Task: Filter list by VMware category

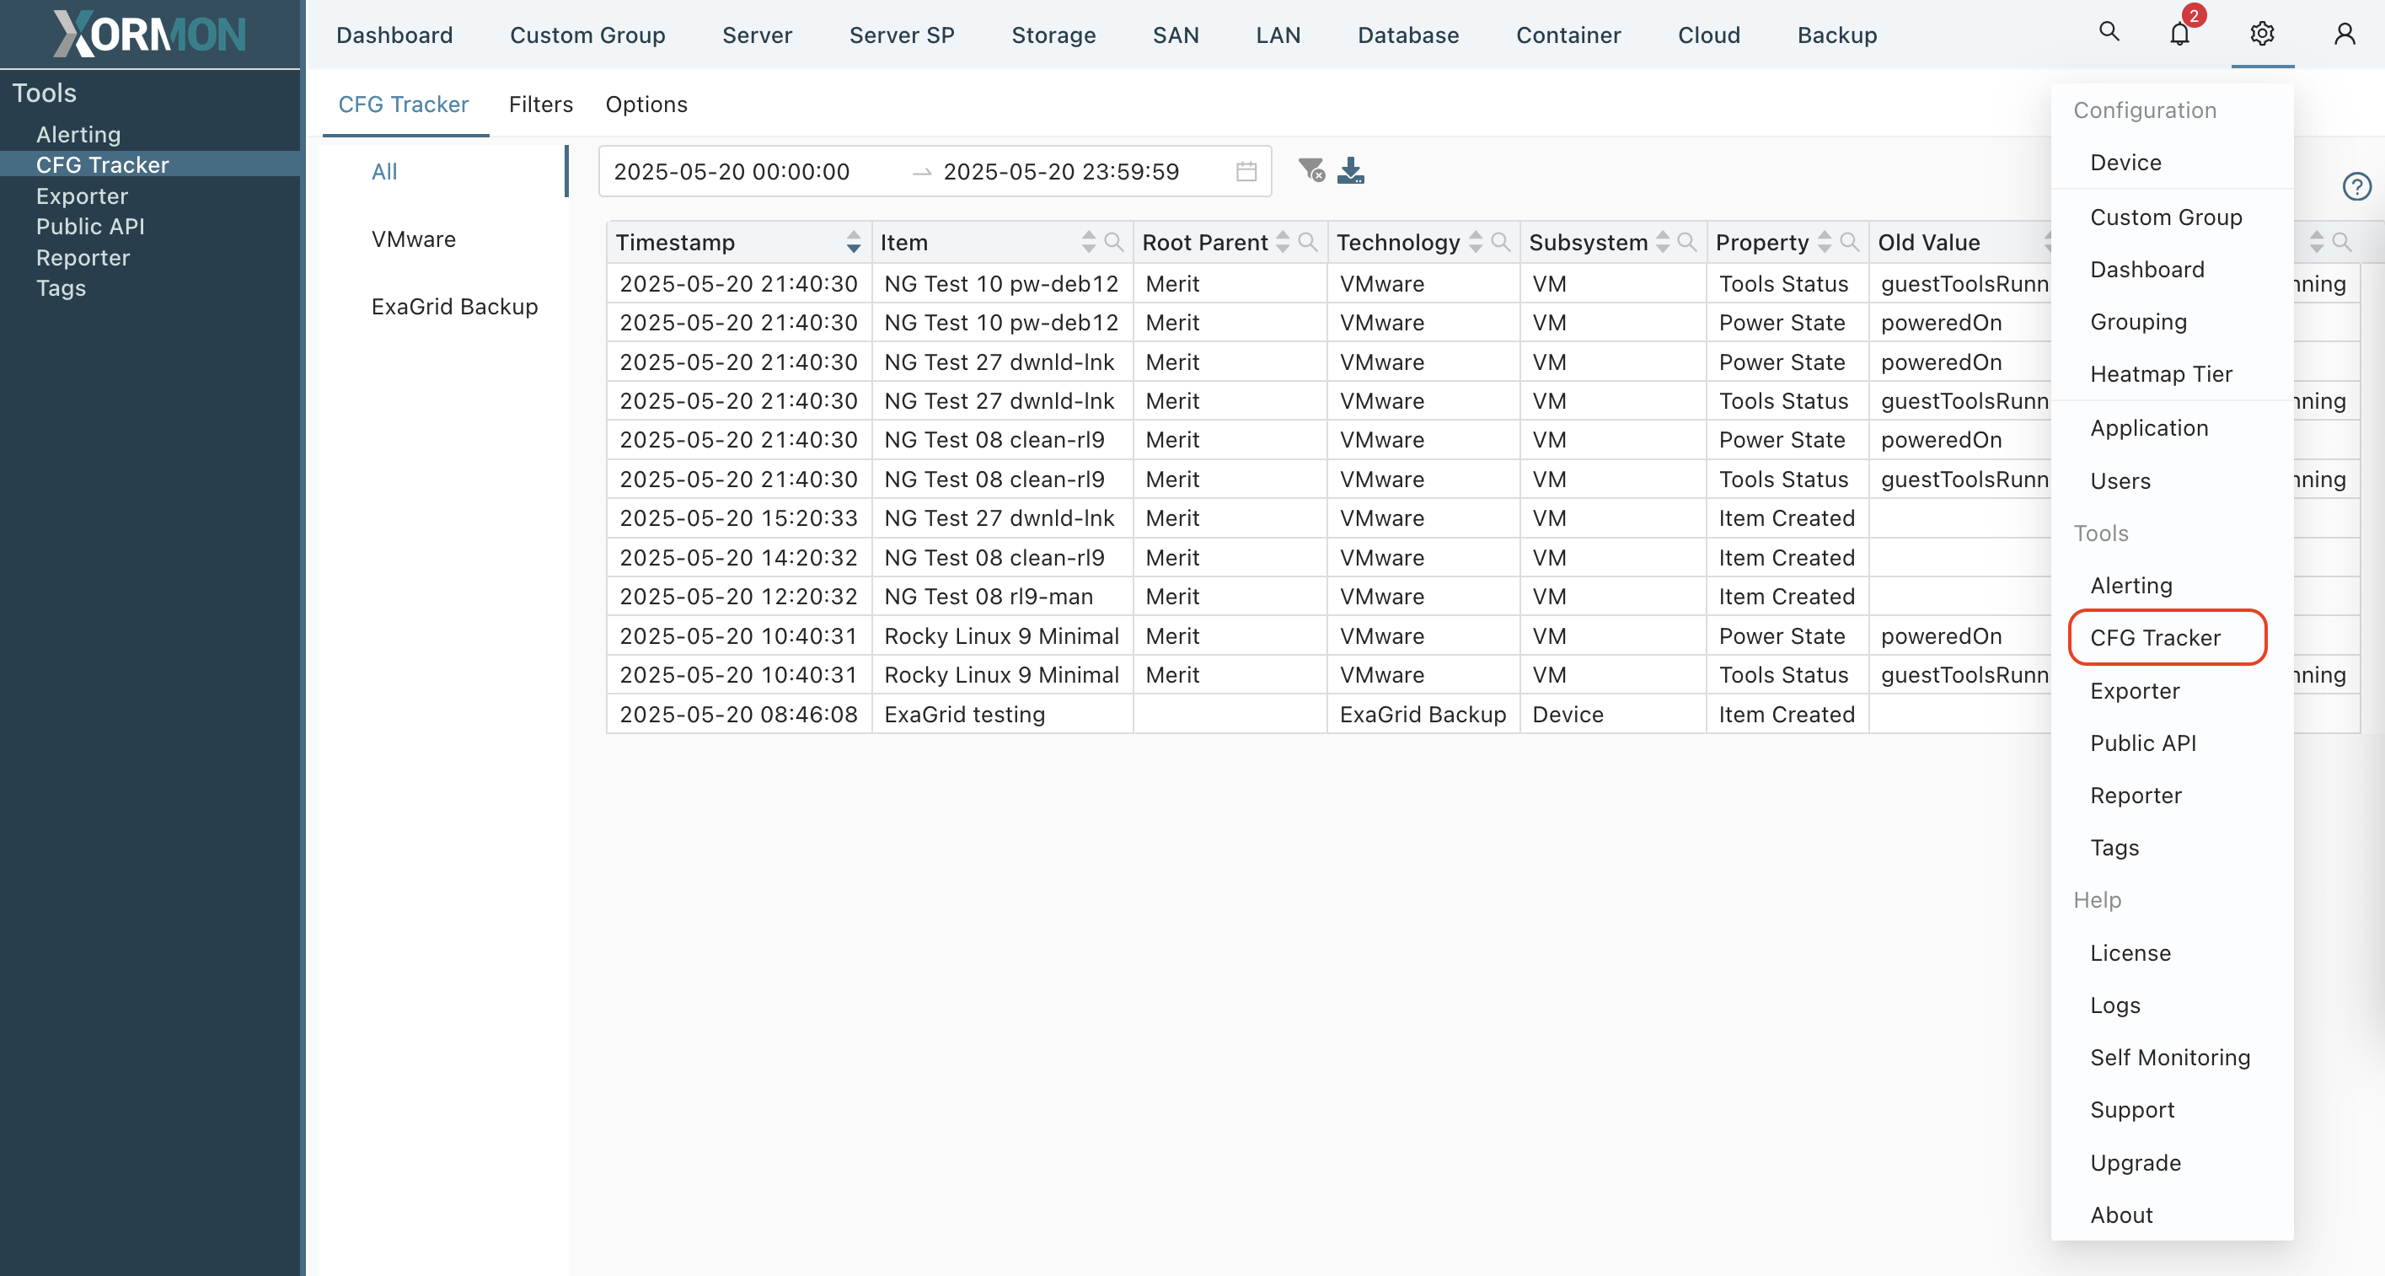Action: (x=414, y=240)
